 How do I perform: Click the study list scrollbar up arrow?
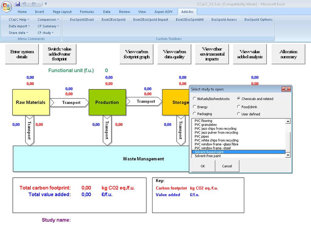tap(288, 121)
